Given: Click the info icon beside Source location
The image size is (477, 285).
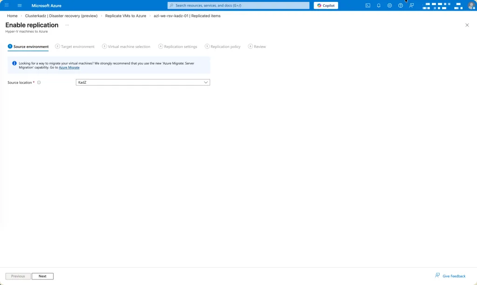Looking at the screenshot, I should 39,83.
